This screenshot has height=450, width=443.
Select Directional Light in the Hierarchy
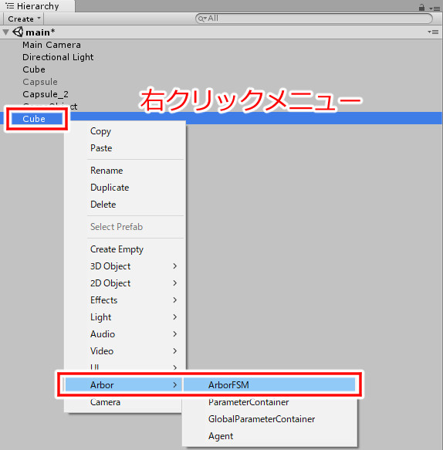(x=58, y=57)
